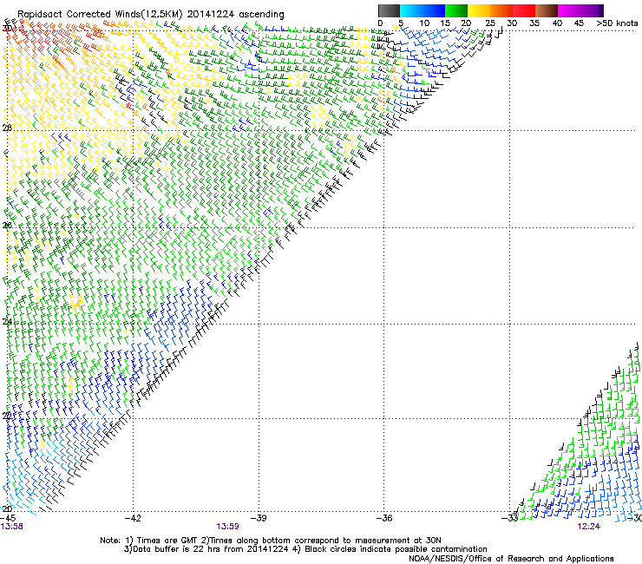
Task: Click the '15' label under the color legend
Action: pos(445,23)
